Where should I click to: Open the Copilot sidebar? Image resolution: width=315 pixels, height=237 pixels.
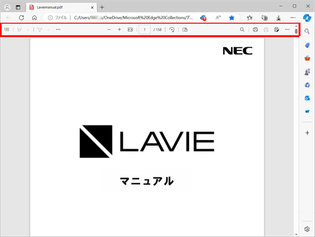(307, 18)
